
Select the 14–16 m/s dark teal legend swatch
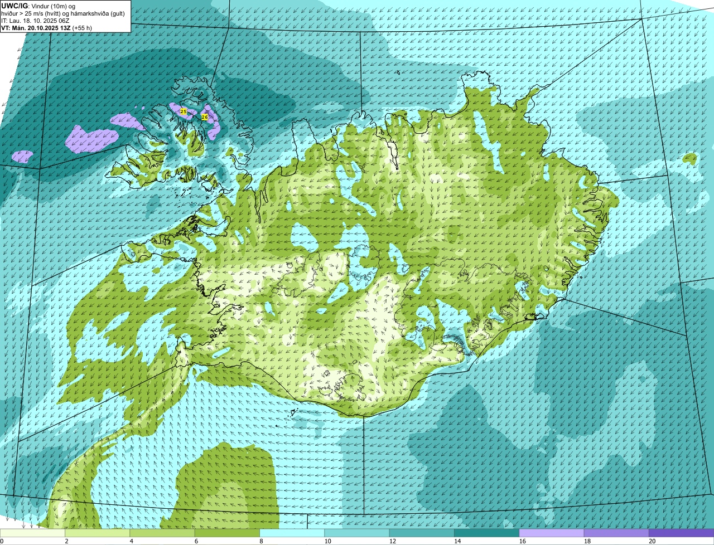point(487,533)
